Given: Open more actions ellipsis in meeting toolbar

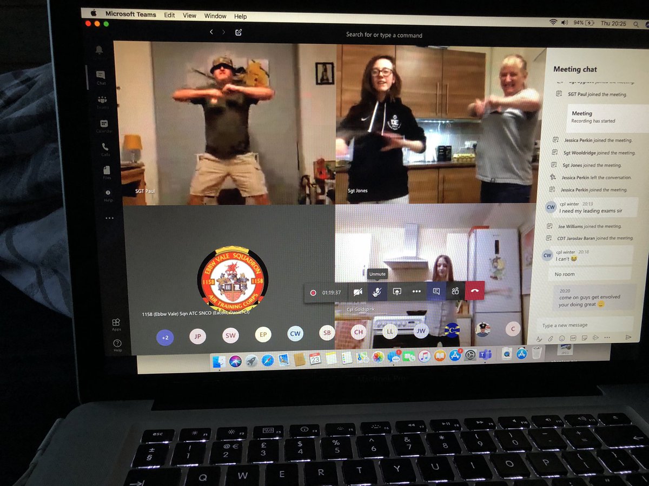Looking at the screenshot, I should (416, 291).
